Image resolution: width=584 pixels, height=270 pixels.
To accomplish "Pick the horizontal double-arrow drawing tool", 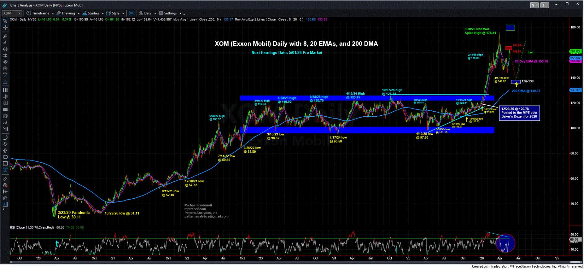I will tap(5, 49).
